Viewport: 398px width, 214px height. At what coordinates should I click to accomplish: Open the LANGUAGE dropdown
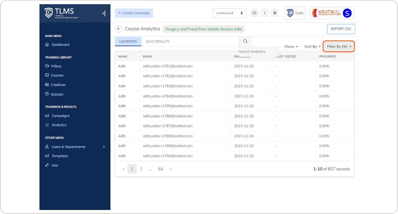(229, 13)
